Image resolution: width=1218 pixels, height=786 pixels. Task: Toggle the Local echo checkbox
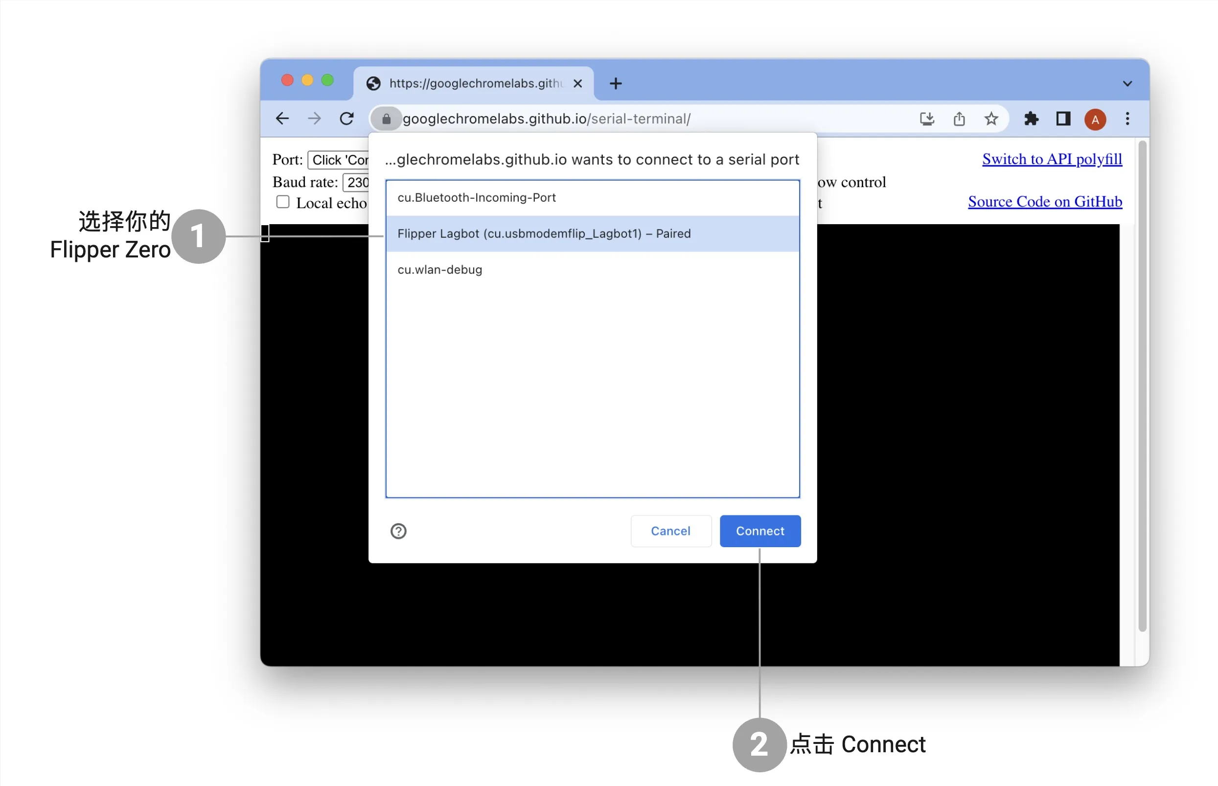283,202
